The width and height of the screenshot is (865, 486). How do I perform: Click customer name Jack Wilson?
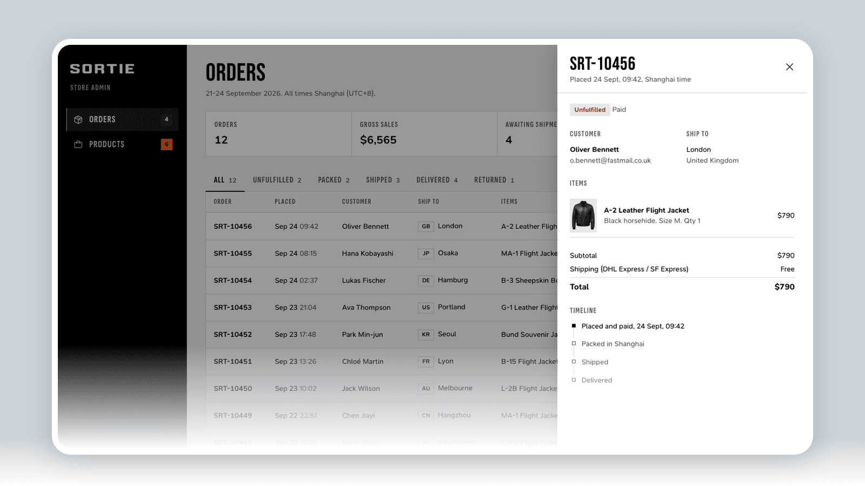point(361,388)
